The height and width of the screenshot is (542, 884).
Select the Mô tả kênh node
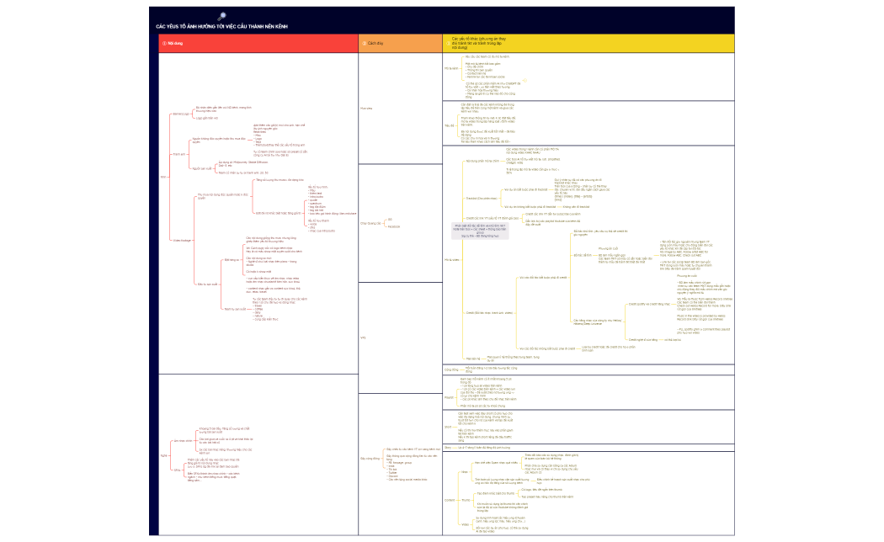tap(450, 69)
